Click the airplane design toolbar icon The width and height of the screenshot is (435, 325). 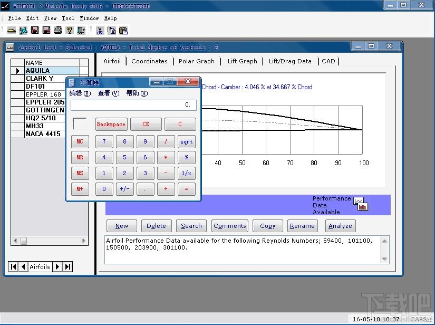tap(22, 30)
